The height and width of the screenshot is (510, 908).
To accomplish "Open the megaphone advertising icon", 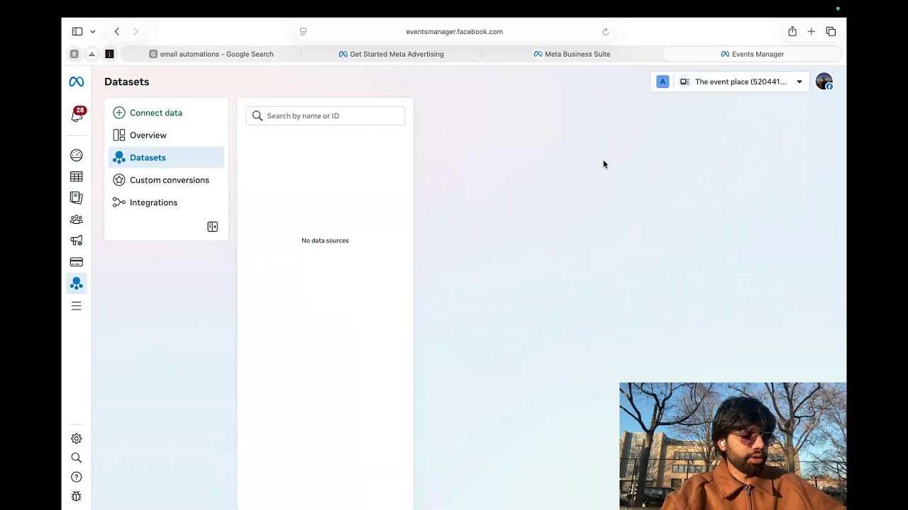I will (77, 241).
